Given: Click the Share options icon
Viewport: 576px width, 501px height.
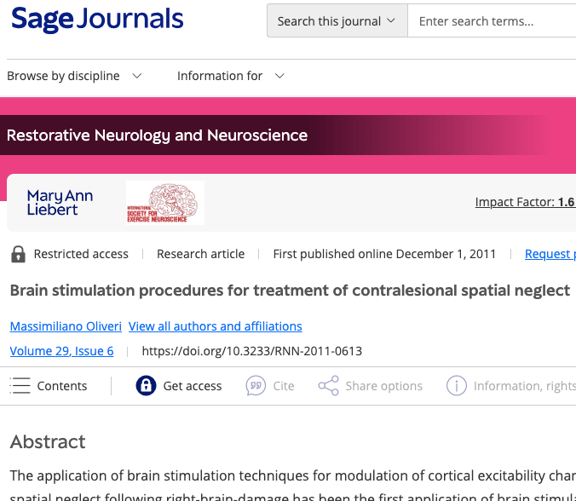Looking at the screenshot, I should coord(328,386).
